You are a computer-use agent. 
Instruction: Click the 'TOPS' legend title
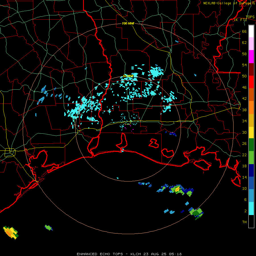point(250,17)
